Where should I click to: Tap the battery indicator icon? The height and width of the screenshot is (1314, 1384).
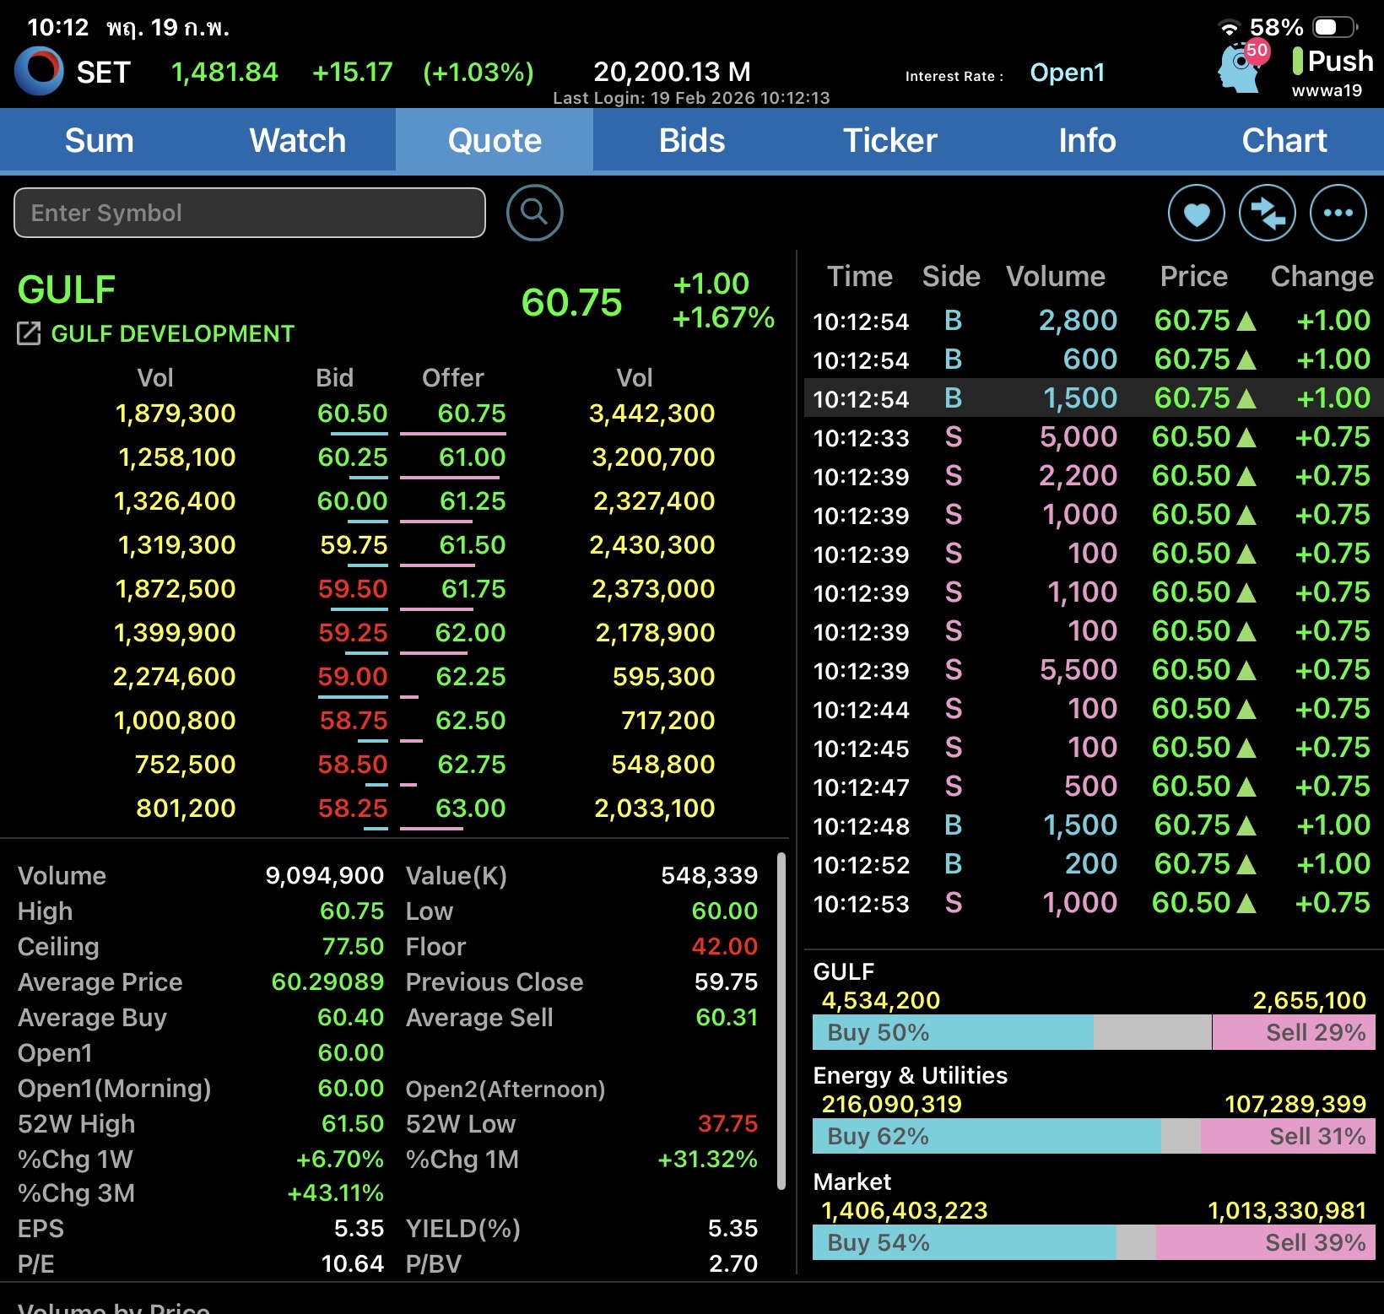pyautogui.click(x=1335, y=27)
